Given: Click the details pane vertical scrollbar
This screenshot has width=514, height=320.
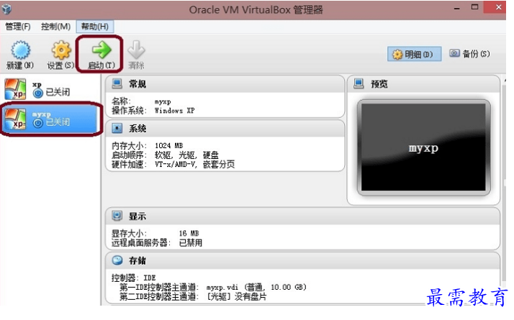Looking at the screenshot, I should 504,183.
